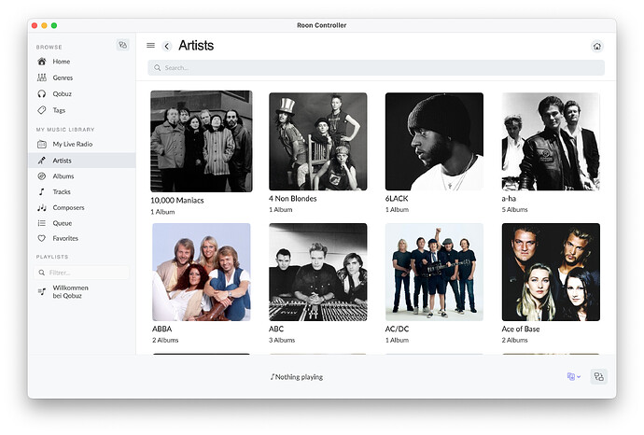Image resolution: width=644 pixels, height=435 pixels.
Task: Focus the playlists Filter field
Action: pyautogui.click(x=81, y=273)
